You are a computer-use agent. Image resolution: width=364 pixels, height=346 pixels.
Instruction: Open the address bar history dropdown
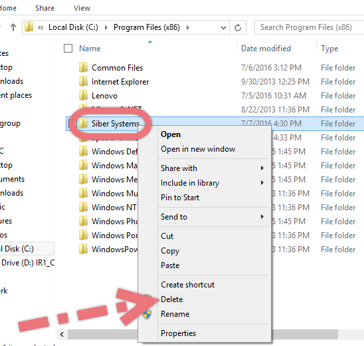(223, 28)
